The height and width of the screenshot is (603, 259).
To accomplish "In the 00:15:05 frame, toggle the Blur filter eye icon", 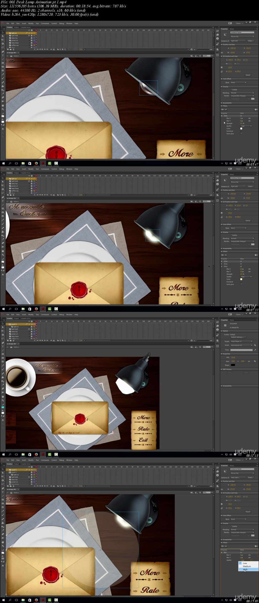I will pyautogui.click(x=241, y=552).
